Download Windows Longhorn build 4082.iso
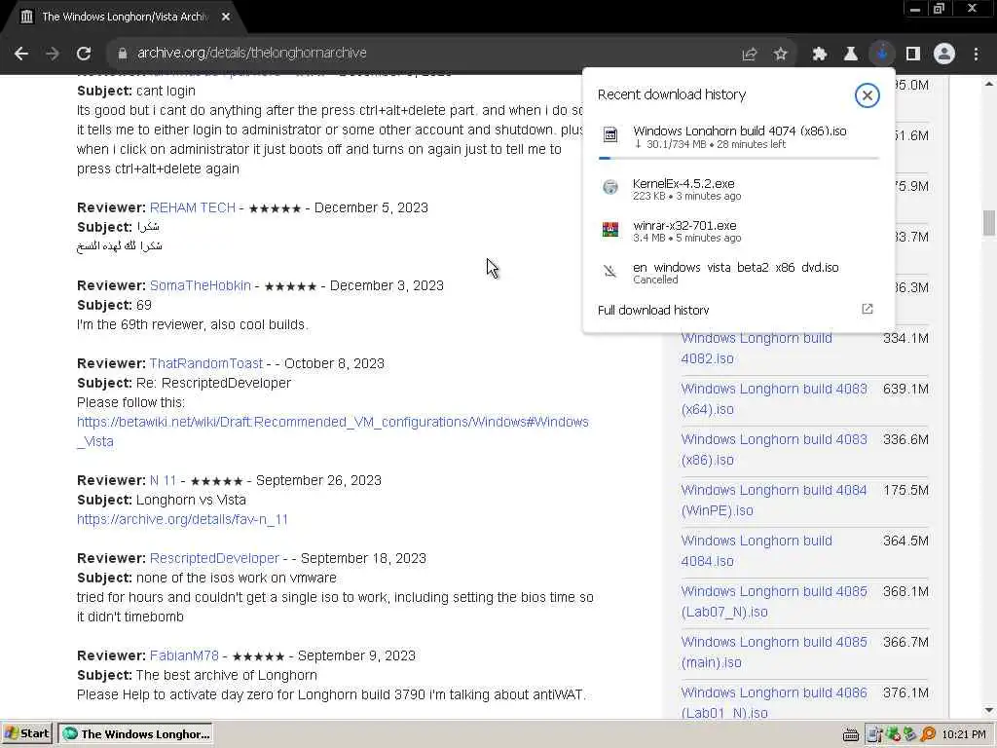Image resolution: width=997 pixels, height=748 pixels. 756,349
